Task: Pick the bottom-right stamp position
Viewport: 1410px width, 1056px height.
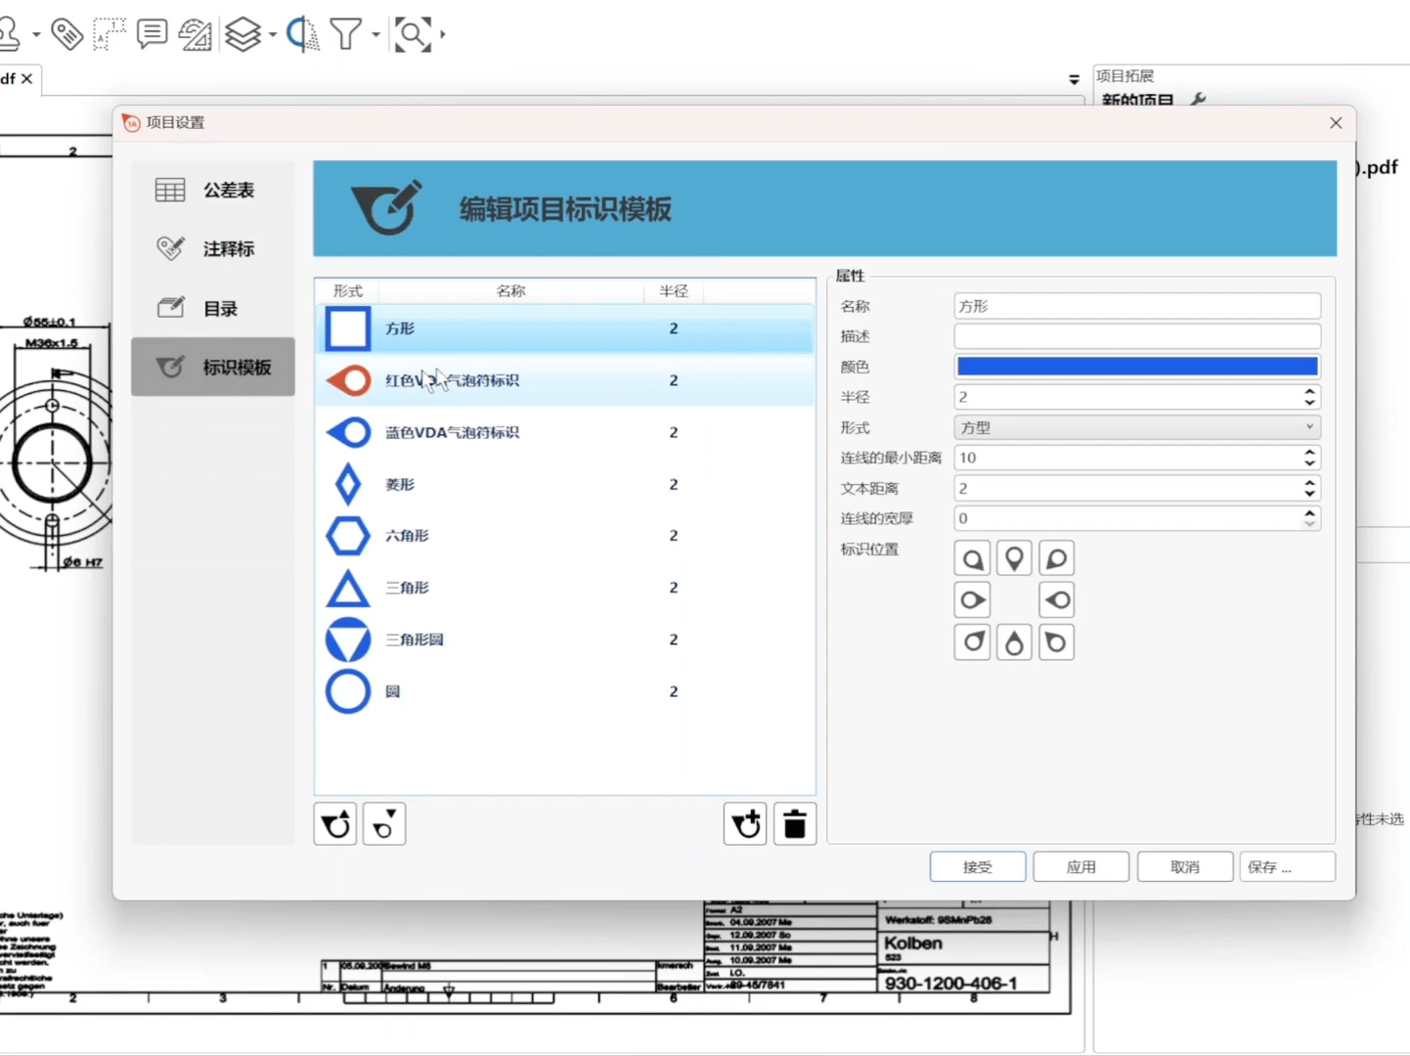Action: coord(1056,642)
